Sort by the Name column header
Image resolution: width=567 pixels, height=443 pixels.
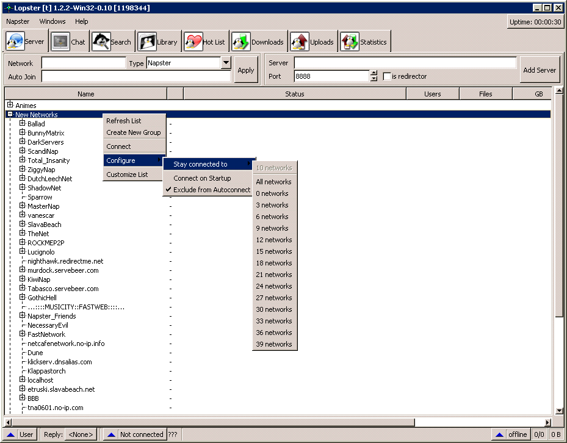[85, 93]
